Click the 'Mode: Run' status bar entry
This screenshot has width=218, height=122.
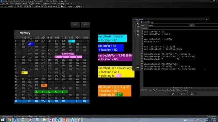pos(21,116)
